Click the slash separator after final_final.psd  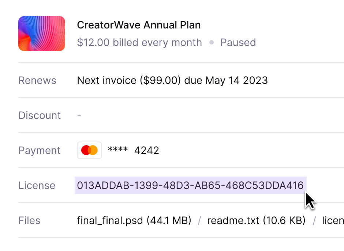pos(199,221)
